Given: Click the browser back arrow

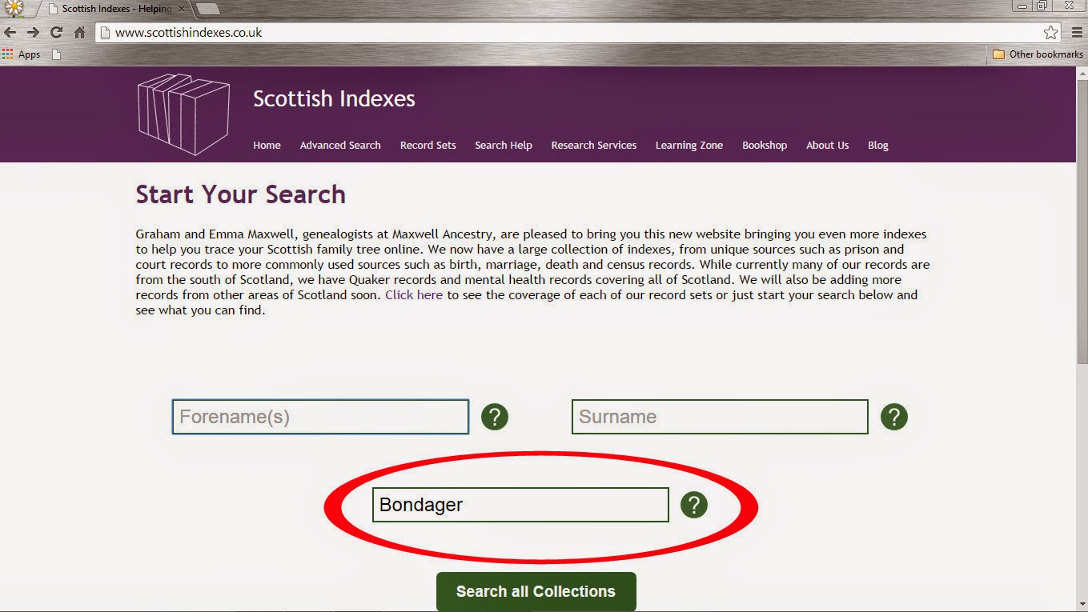Looking at the screenshot, I should [10, 33].
